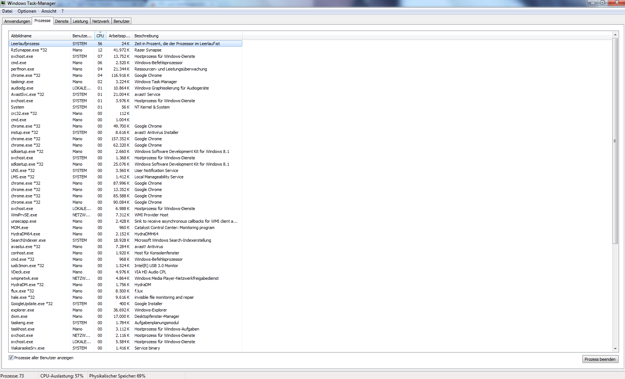The height and width of the screenshot is (379, 625).
Task: Select the taskmgr.exe process
Action: tap(125, 82)
